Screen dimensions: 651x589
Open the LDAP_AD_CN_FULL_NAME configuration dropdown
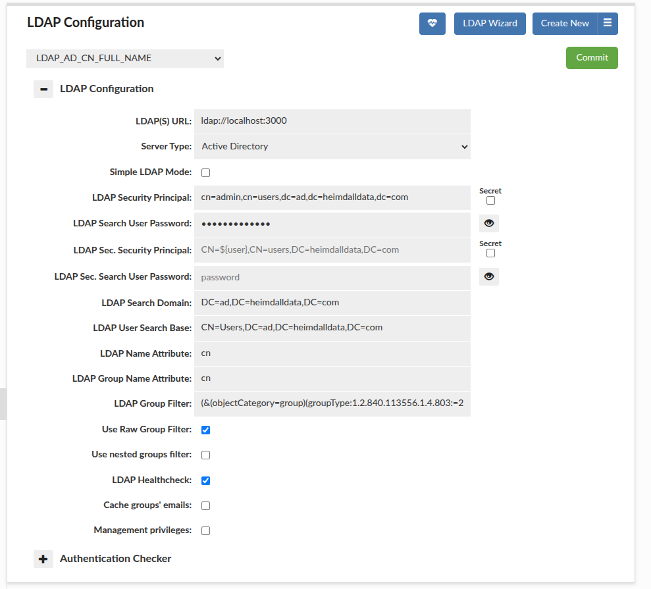tap(124, 58)
